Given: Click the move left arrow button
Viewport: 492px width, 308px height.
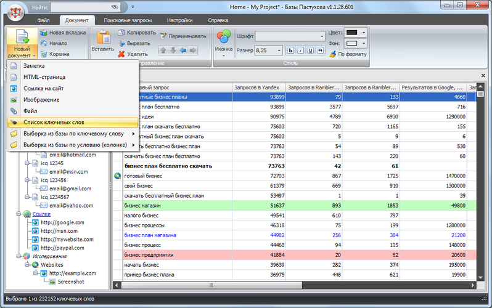Looking at the screenshot, I should coord(183,50).
